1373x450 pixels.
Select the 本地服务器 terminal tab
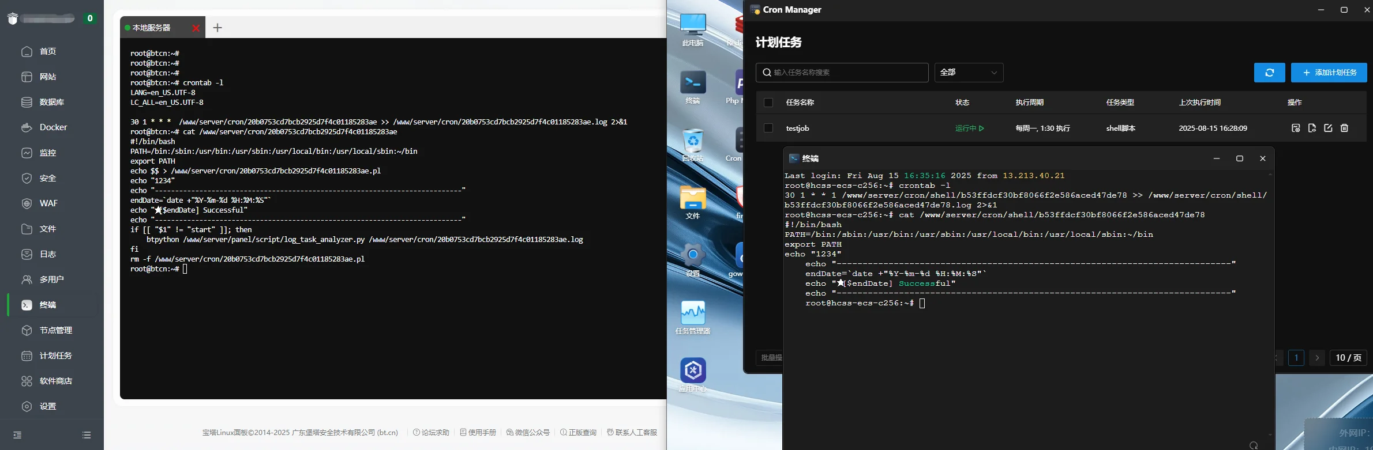point(152,28)
